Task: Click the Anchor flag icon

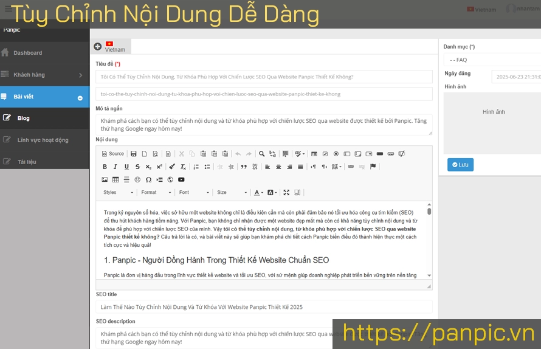Action: tap(373, 167)
